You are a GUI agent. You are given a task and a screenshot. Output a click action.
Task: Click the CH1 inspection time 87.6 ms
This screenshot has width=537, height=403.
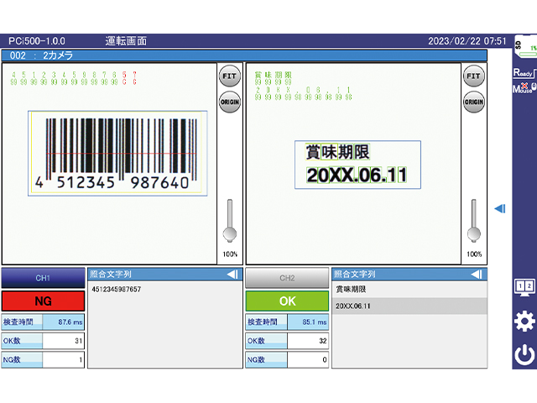(x=64, y=322)
